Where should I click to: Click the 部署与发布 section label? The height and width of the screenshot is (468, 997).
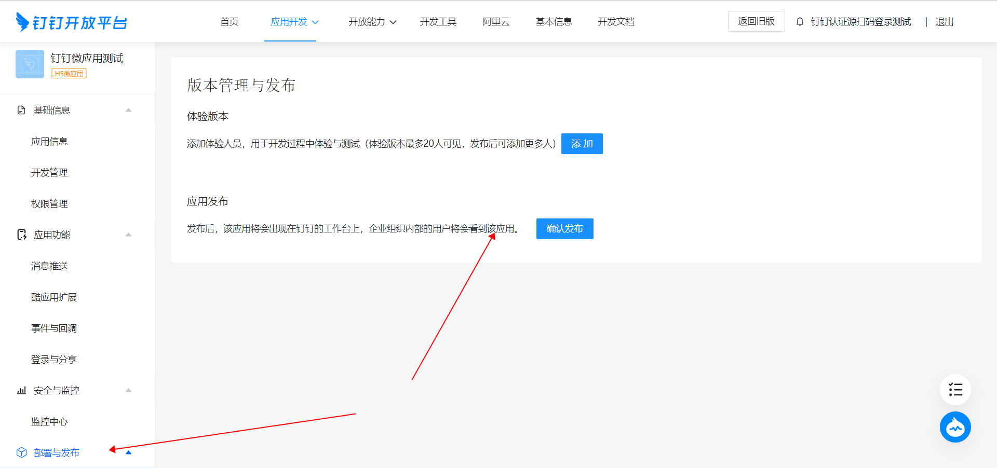[x=57, y=452]
